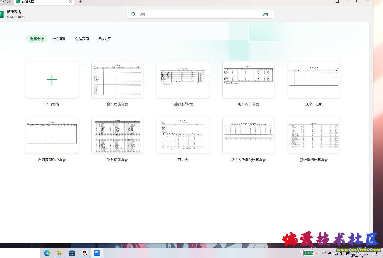Open File Explorer from taskbar
This screenshot has width=383, height=258.
pos(59,253)
